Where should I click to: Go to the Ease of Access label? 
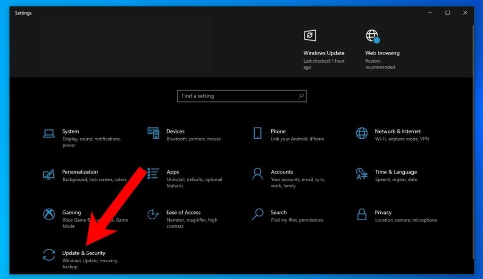(x=183, y=213)
